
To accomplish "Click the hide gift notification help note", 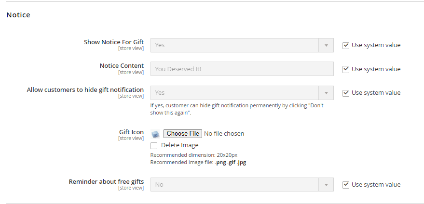I will pyautogui.click(x=236, y=109).
